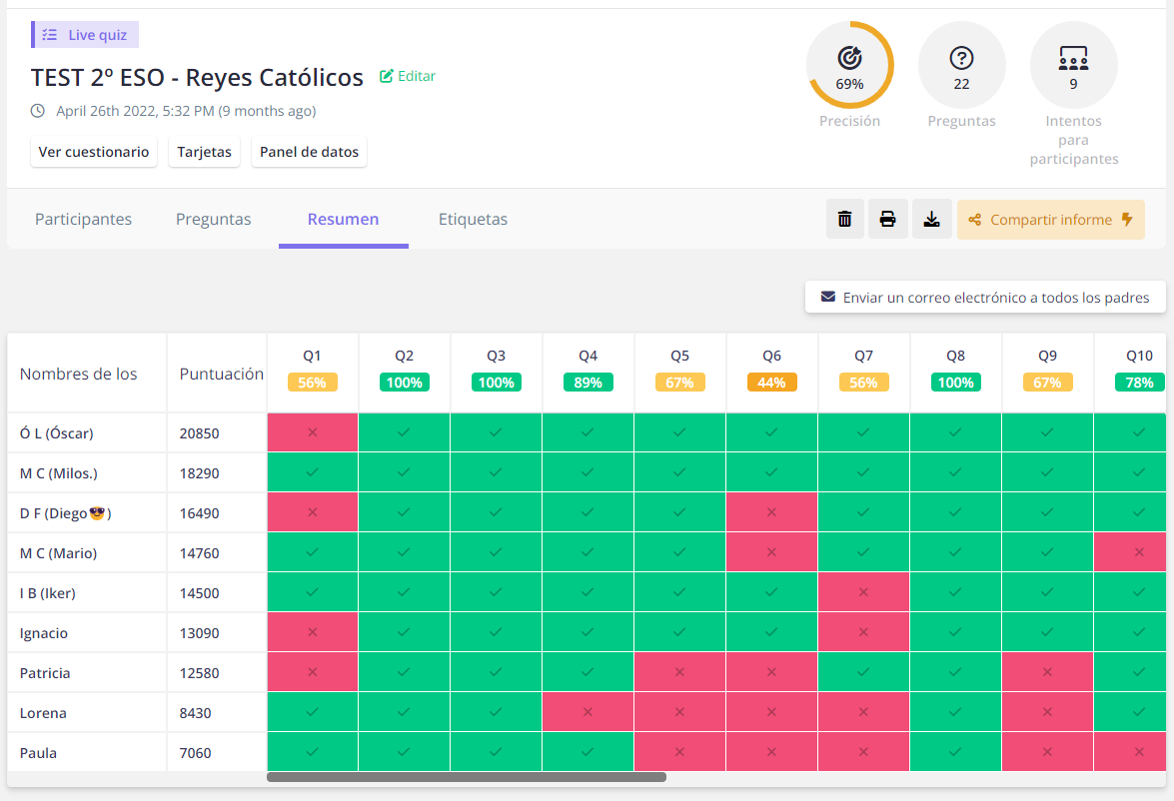
Task: Click the 56% accuracy badge under Q1
Action: [x=312, y=383]
